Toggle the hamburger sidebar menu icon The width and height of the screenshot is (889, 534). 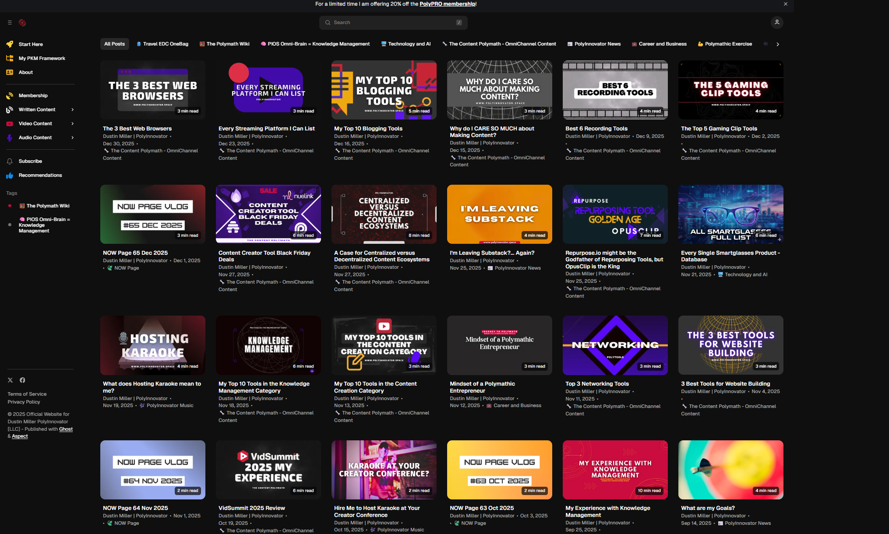10,23
